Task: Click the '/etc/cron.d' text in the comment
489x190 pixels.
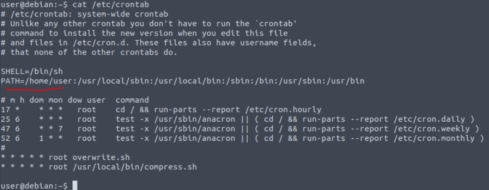Action: coord(99,43)
